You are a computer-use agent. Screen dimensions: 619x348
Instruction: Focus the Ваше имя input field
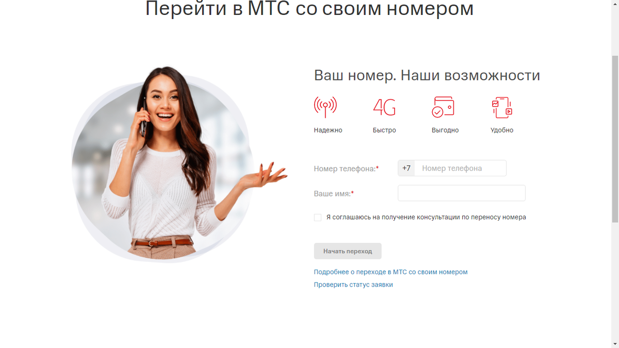tap(462, 193)
